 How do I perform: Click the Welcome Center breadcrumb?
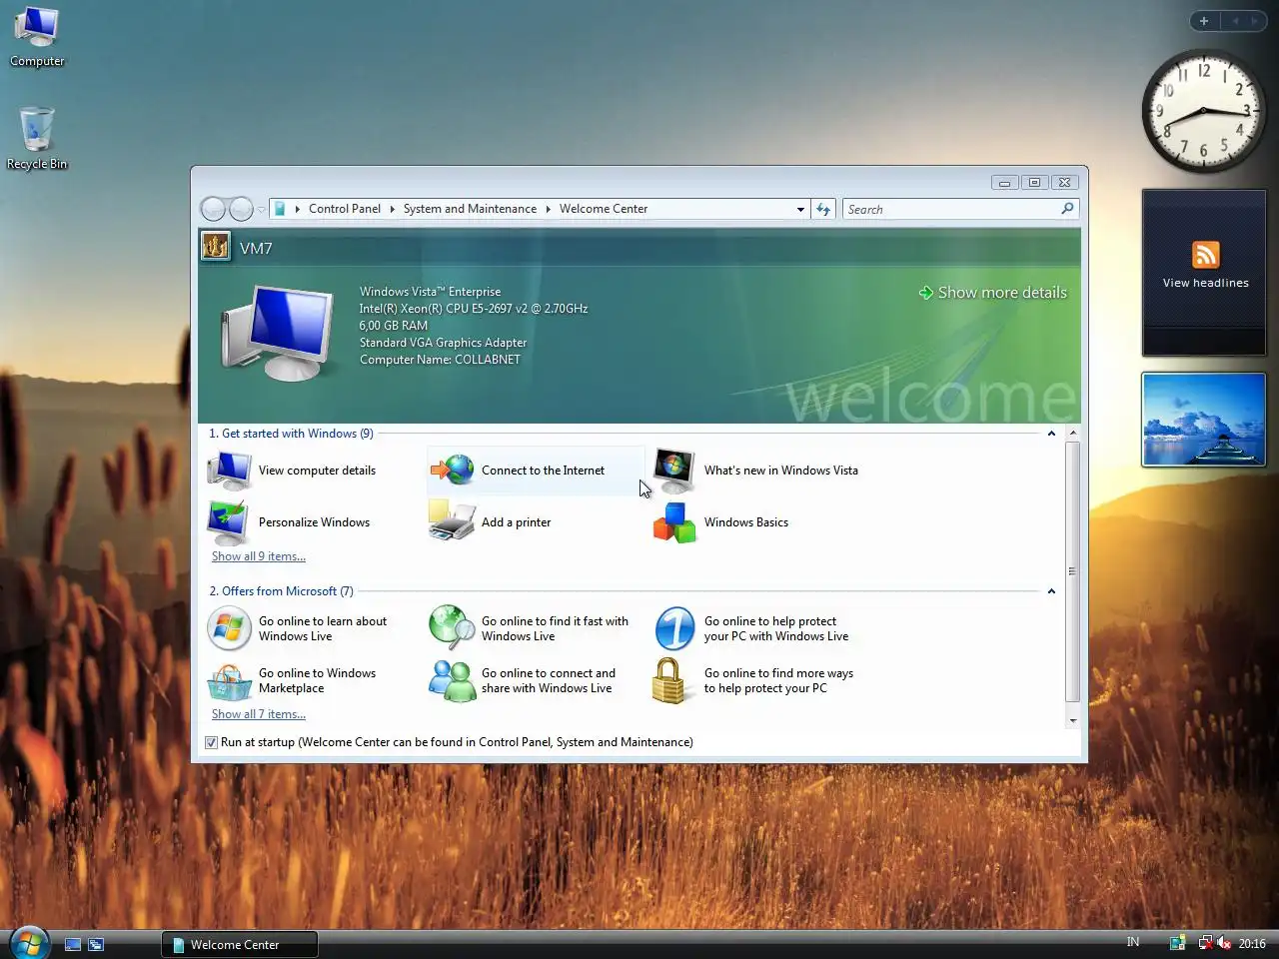pos(604,209)
